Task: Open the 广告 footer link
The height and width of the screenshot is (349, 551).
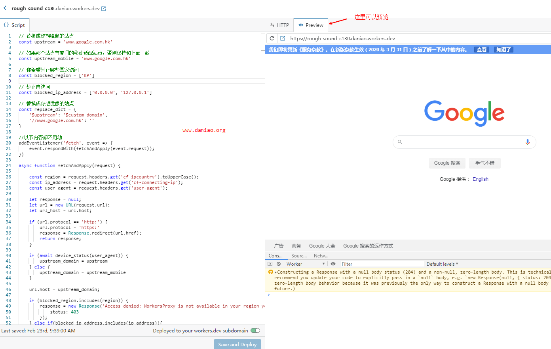Action: [x=279, y=246]
